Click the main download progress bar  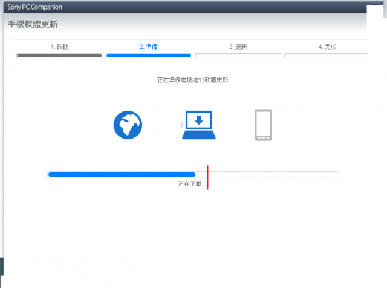pyautogui.click(x=193, y=175)
